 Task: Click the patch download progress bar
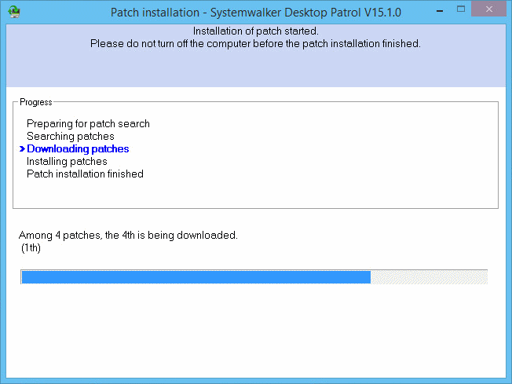coord(254,277)
